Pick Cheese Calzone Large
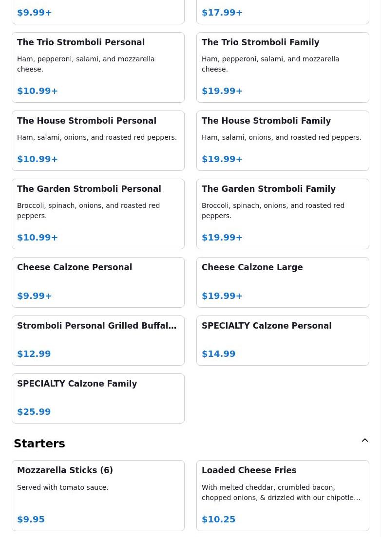This screenshot has width=381, height=537. (283, 282)
